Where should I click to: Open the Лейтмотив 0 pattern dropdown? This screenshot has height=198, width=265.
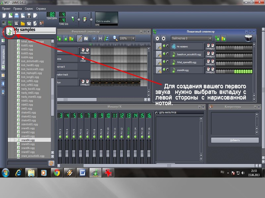(210, 38)
